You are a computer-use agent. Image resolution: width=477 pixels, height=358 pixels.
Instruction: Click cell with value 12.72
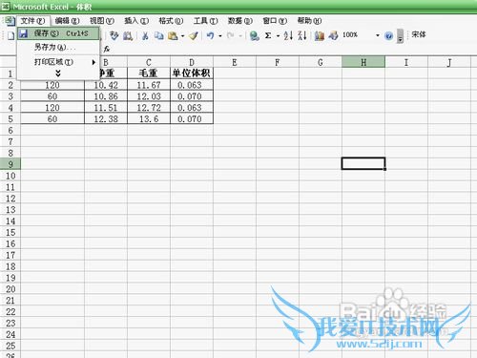pyautogui.click(x=149, y=108)
